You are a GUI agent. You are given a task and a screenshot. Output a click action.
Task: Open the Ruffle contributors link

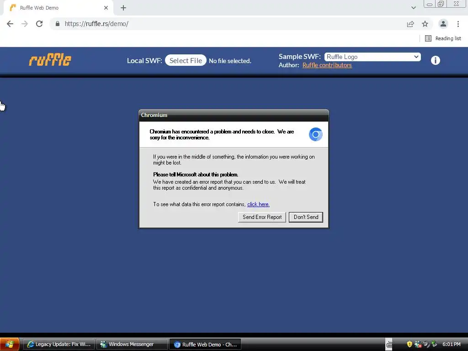(327, 65)
